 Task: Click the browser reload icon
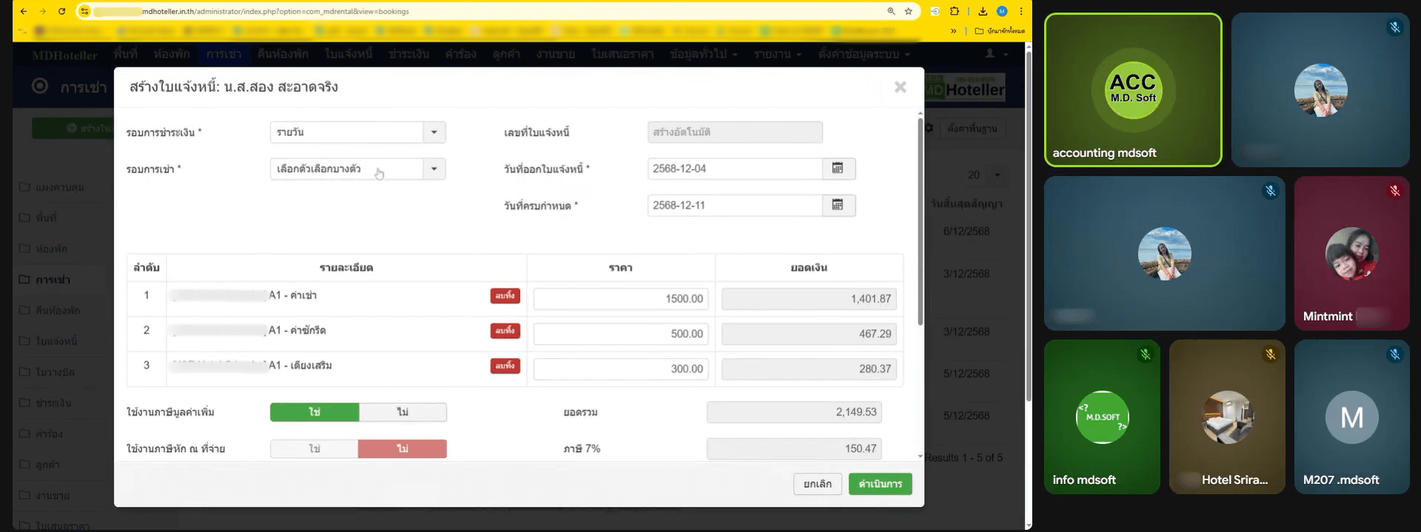click(61, 11)
